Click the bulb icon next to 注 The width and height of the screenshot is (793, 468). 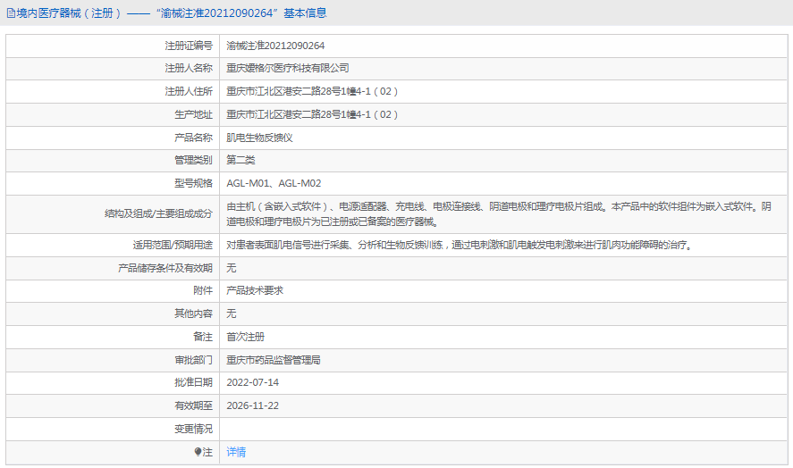[x=198, y=452]
